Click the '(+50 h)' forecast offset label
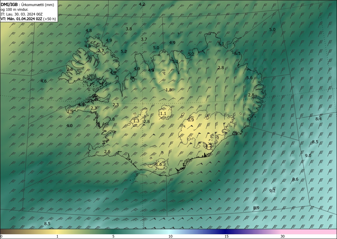The width and height of the screenshot is (337, 239). (50, 19)
